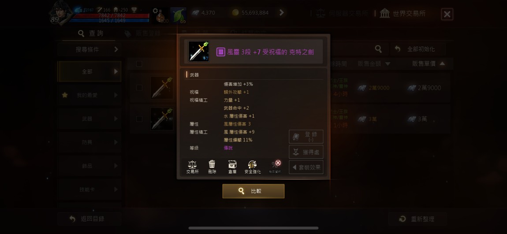Click the 比較 compare button
507x234 pixels.
[x=253, y=191]
